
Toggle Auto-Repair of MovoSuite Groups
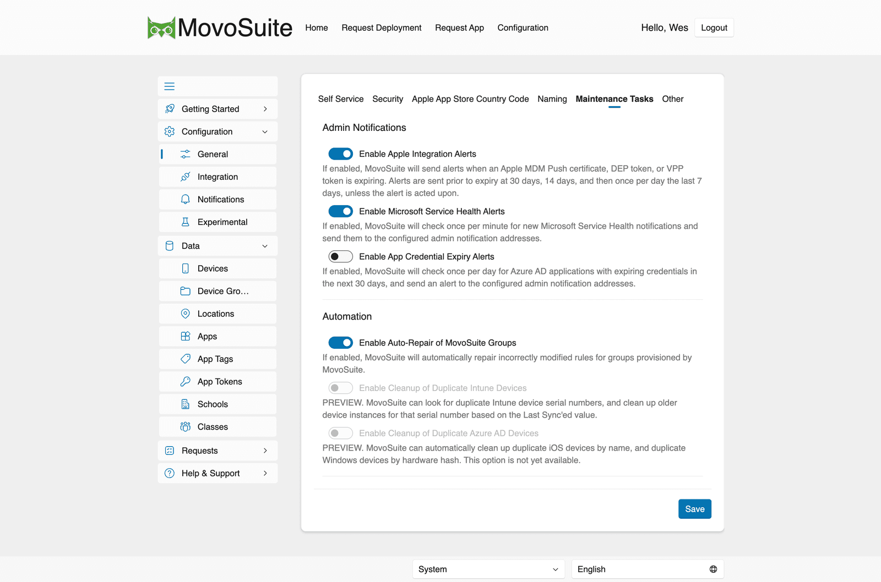tap(340, 343)
